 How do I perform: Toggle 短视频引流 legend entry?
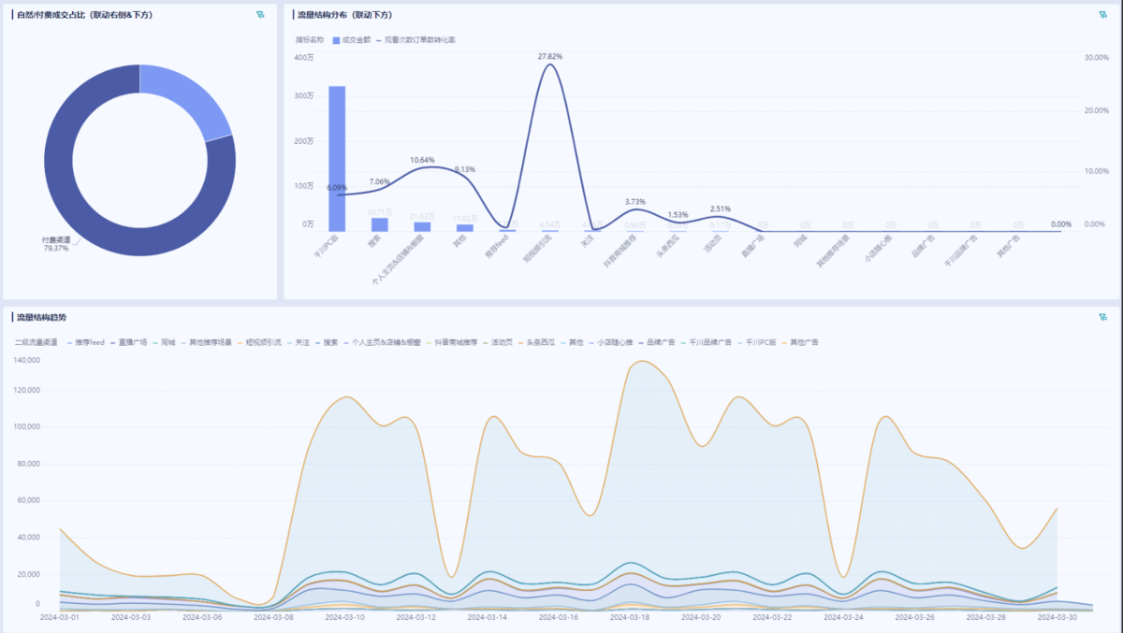261,342
